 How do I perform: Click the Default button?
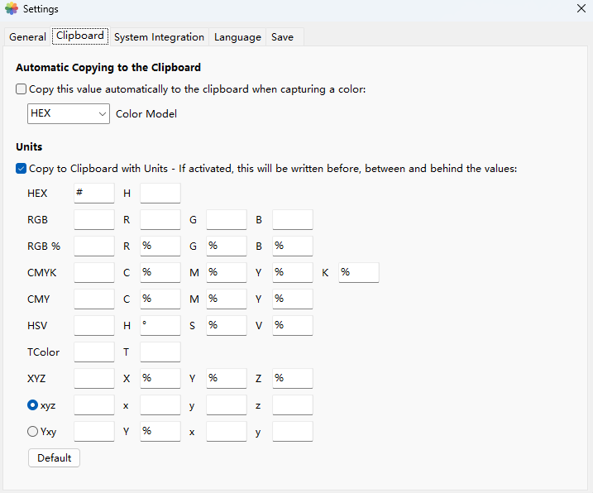tap(55, 458)
